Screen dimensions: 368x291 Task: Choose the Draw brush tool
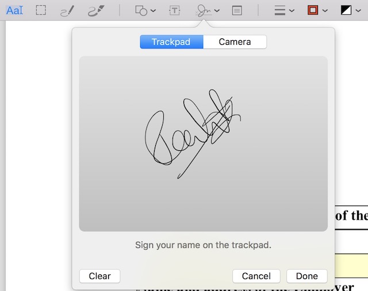(95, 10)
